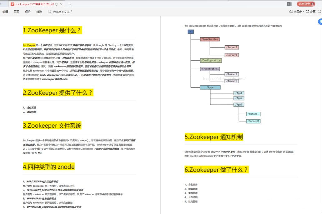This screenshot has height=214, width=322.
Task: Click the /GroupMembers node in the diagram
Action: click(x=210, y=69)
